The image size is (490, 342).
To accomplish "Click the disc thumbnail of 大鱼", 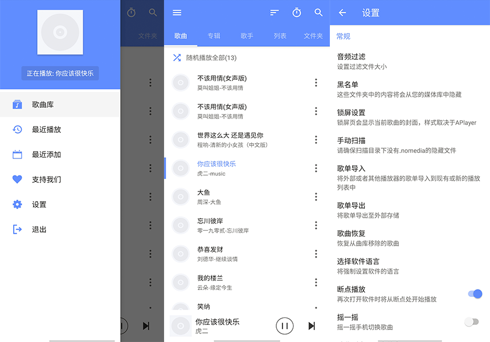I will coord(181,197).
